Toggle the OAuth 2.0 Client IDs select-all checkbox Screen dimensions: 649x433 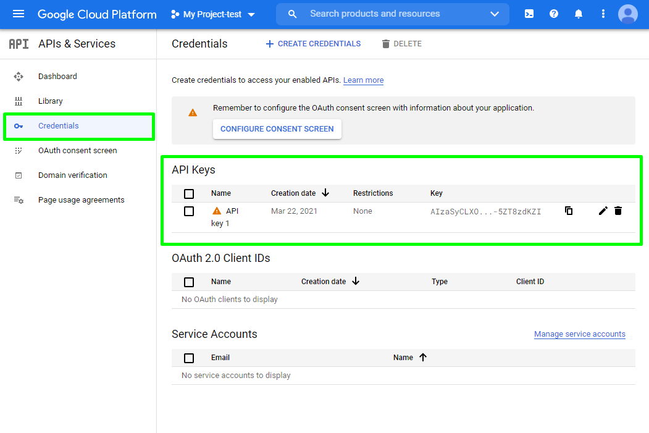[189, 282]
